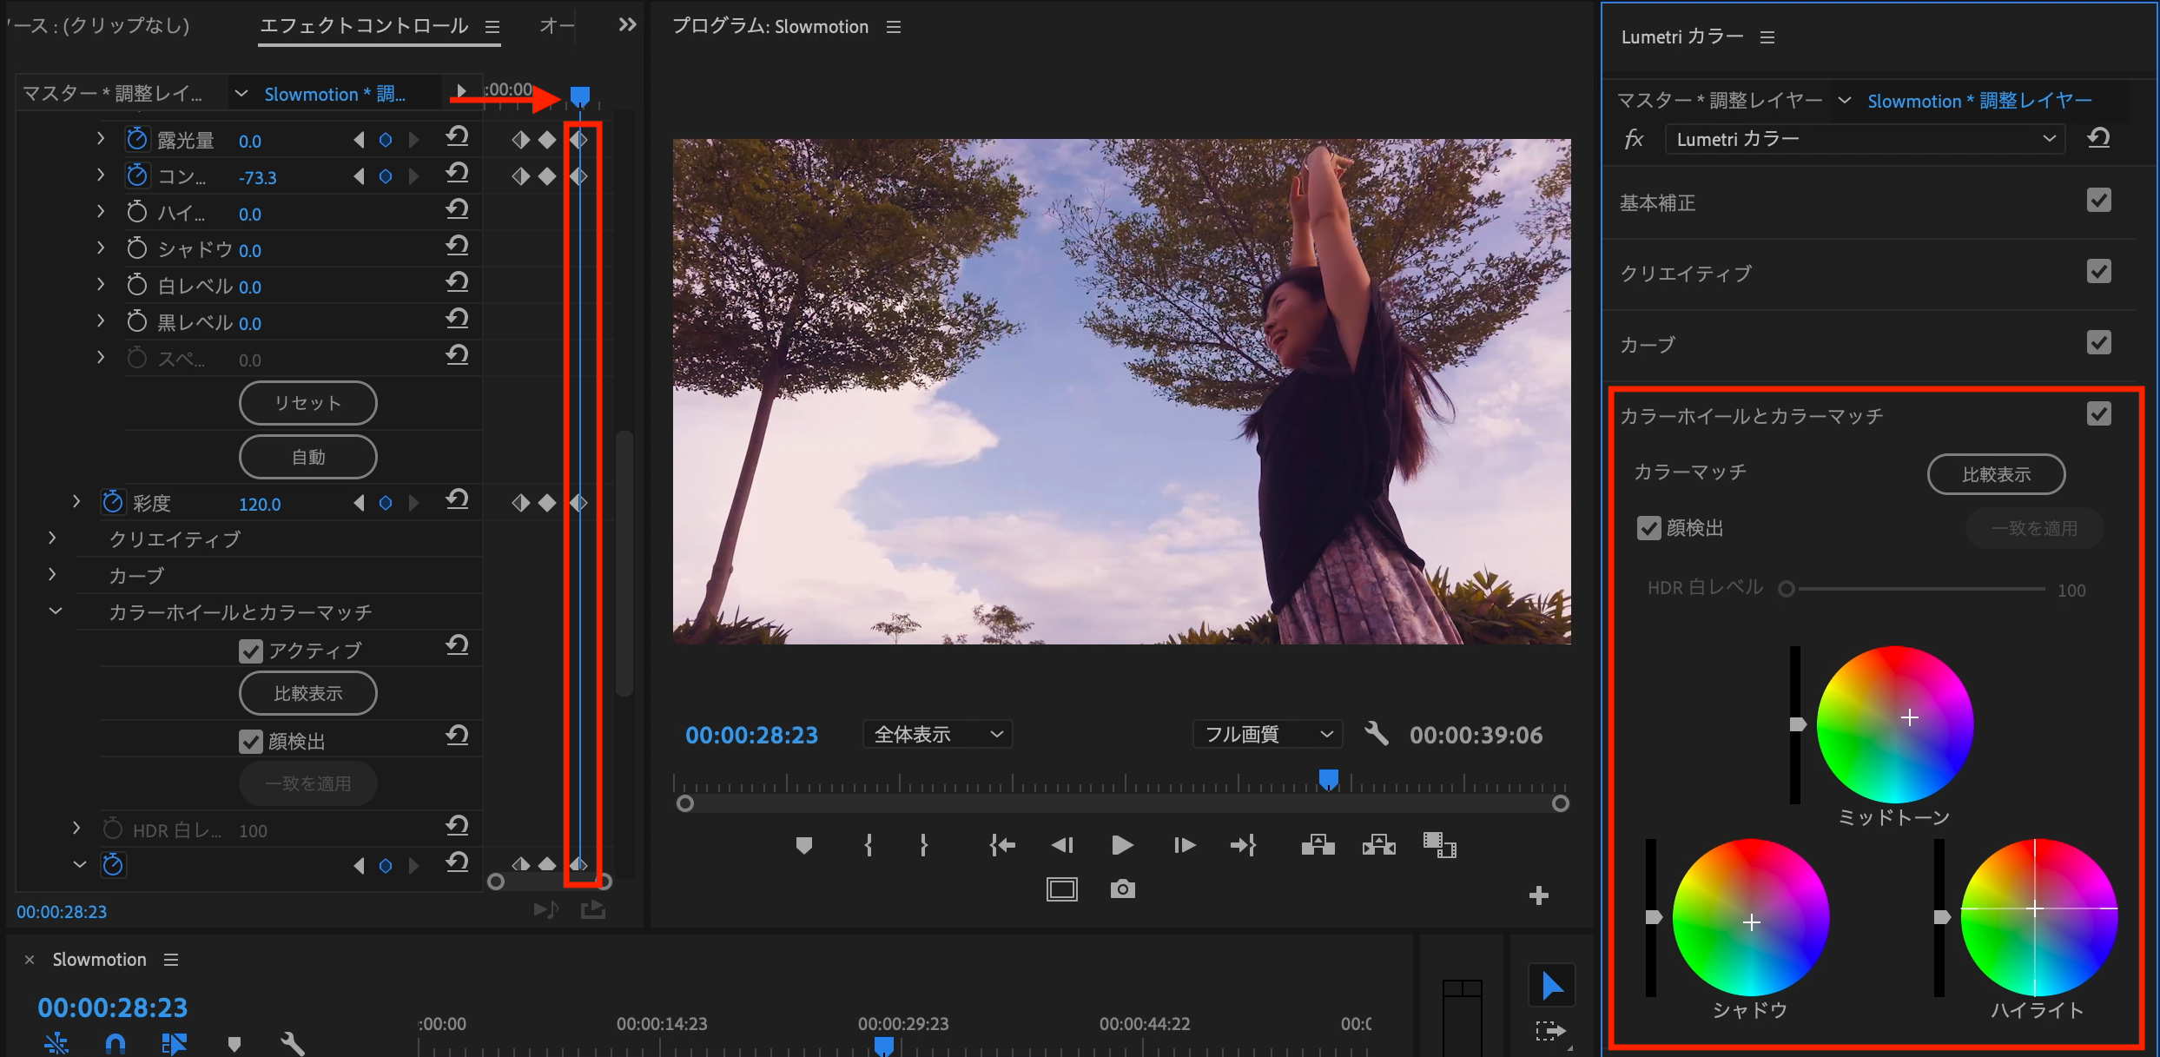Toggle the アクティブ checkbox in Effect Controls
Image resolution: width=2160 pixels, height=1057 pixels.
251,651
